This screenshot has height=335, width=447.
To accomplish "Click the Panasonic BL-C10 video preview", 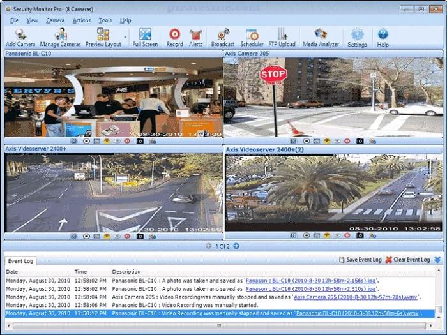I will coord(114,98).
